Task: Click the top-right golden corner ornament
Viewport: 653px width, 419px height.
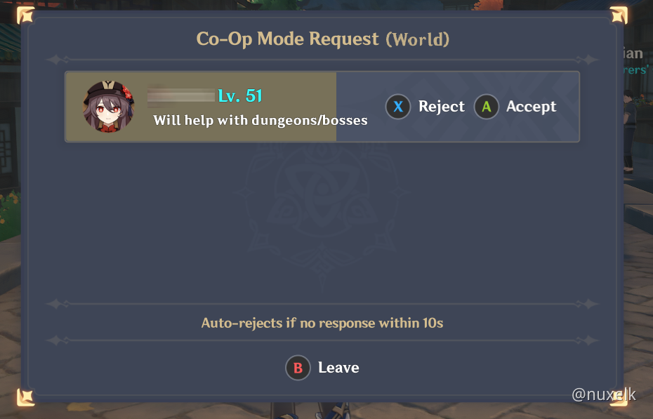Action: pyautogui.click(x=619, y=15)
